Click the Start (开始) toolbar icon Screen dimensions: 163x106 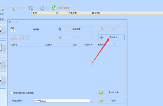[42, 8]
